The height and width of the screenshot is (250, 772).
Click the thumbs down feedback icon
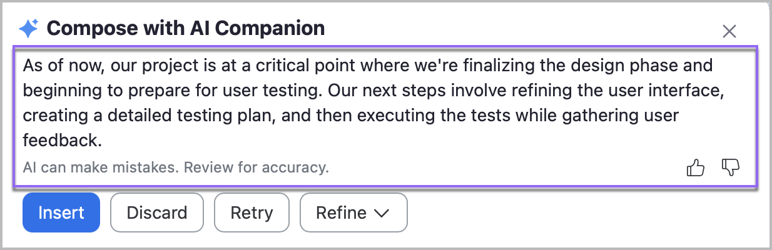pyautogui.click(x=731, y=167)
